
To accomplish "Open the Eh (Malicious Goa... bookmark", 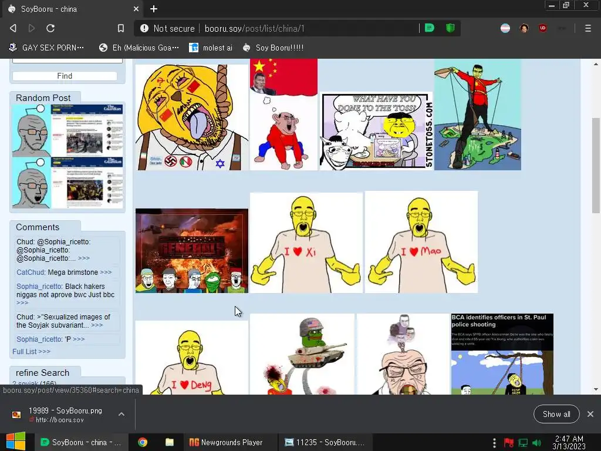I will tap(139, 48).
